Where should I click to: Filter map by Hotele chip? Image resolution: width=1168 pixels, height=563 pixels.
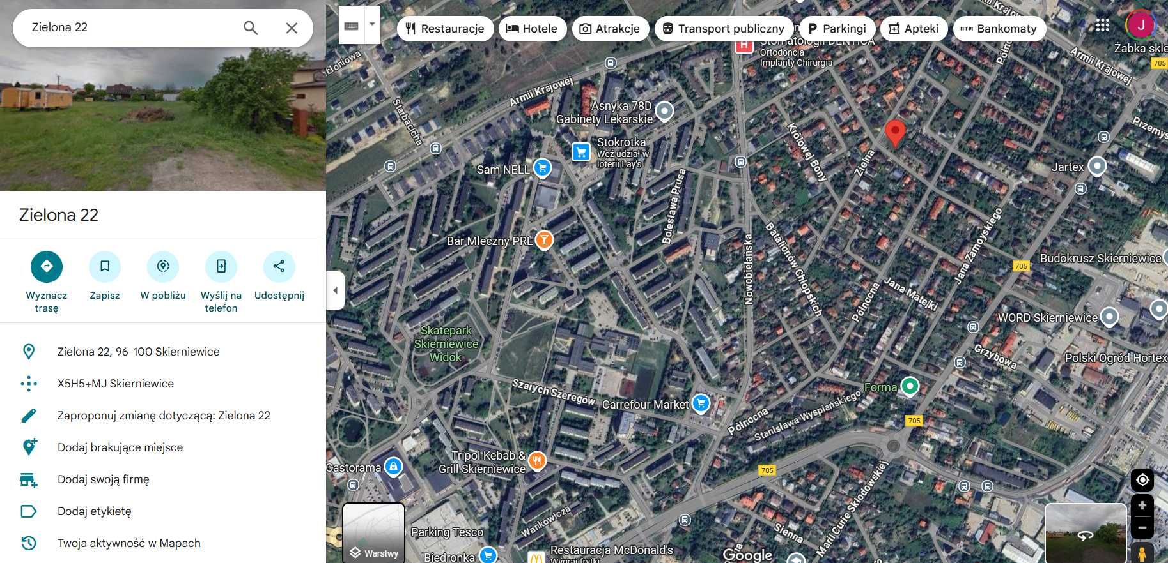532,29
